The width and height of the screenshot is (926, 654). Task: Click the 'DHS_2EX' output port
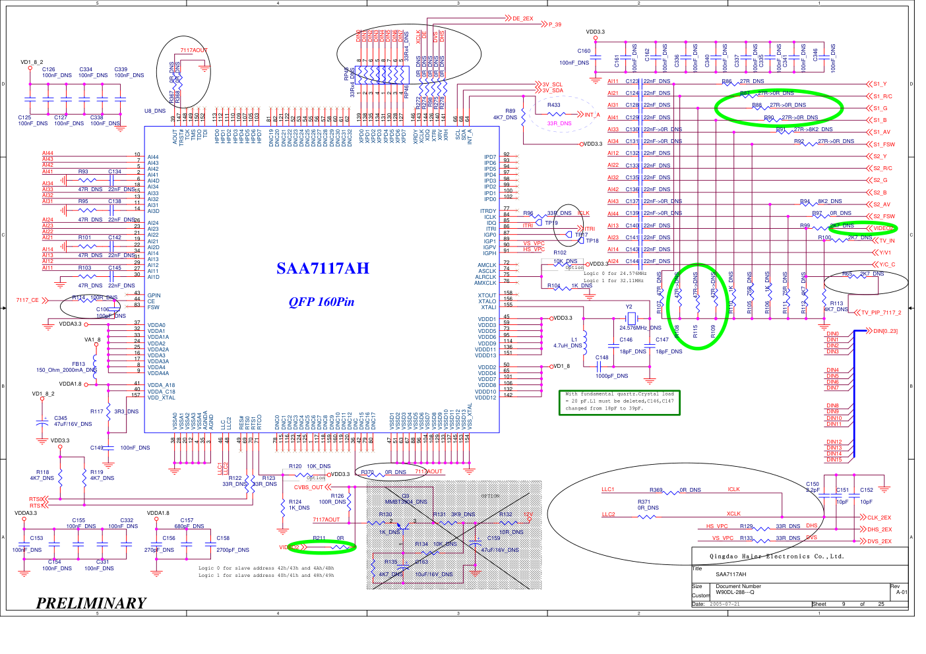(x=879, y=529)
